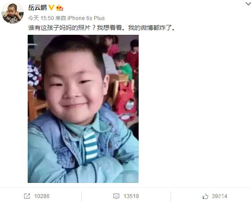Click the repost count 10286
Screen dimensions: 251x203
[42, 196]
